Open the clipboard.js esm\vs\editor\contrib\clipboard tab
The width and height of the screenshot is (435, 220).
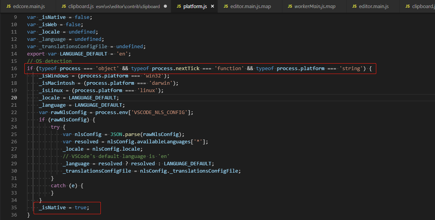click(x=114, y=6)
